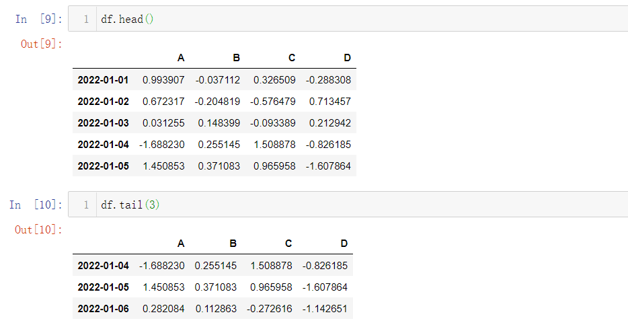Click the value 0.212942
This screenshot has height=327, width=628.
click(x=330, y=123)
